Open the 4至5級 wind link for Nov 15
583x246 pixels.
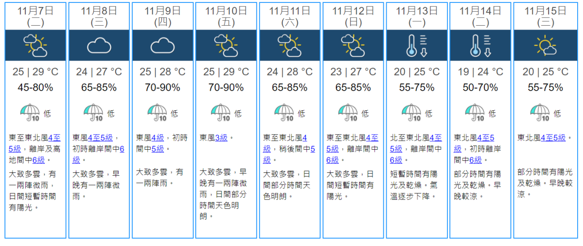[553, 138]
